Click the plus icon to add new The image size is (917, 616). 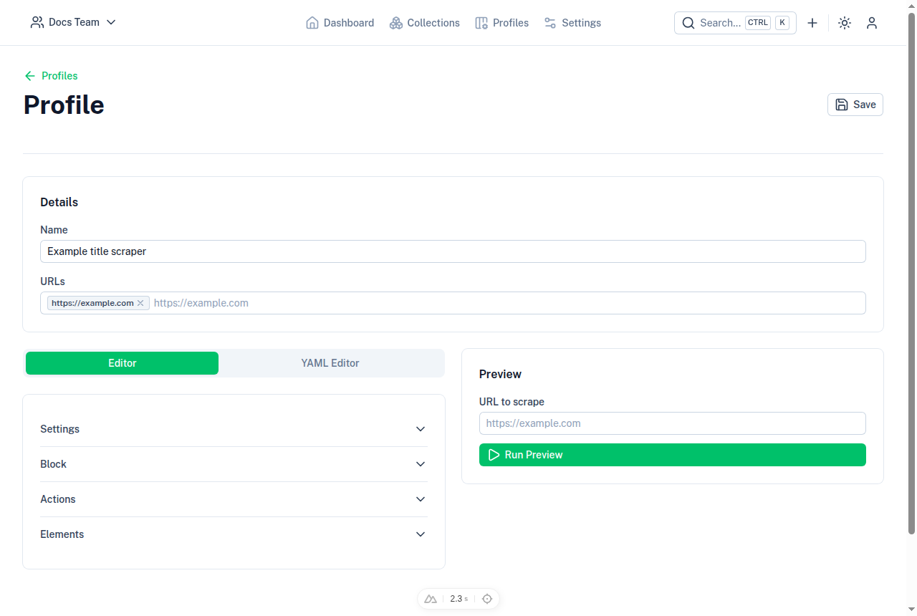coord(812,23)
